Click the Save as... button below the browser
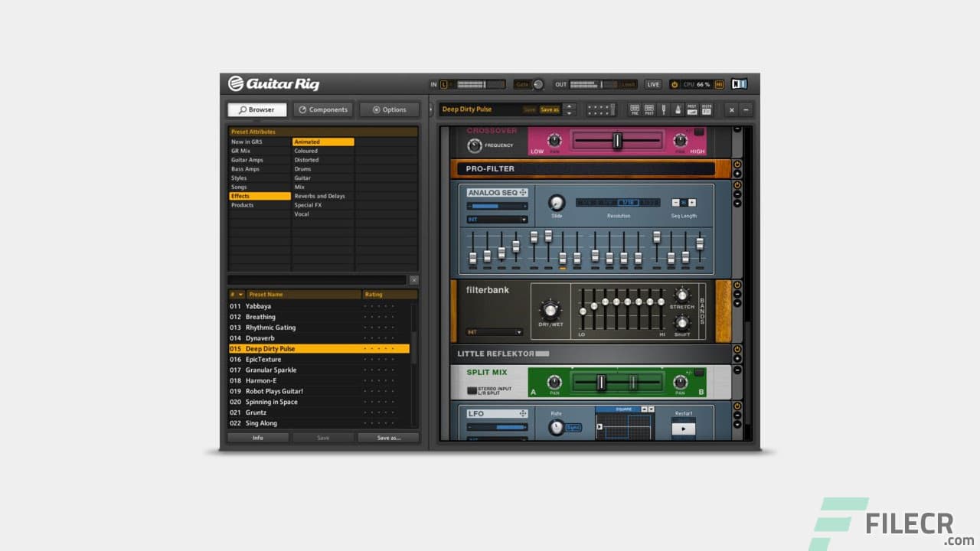980x551 pixels. click(x=388, y=437)
